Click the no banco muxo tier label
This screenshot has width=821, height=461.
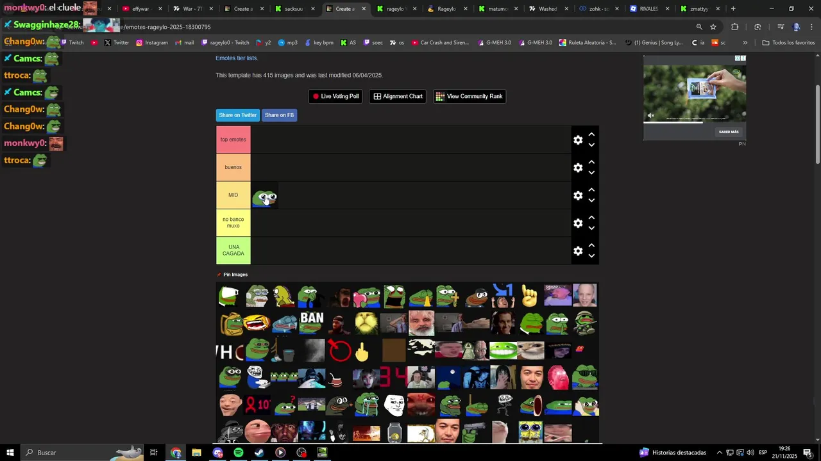pyautogui.click(x=233, y=223)
